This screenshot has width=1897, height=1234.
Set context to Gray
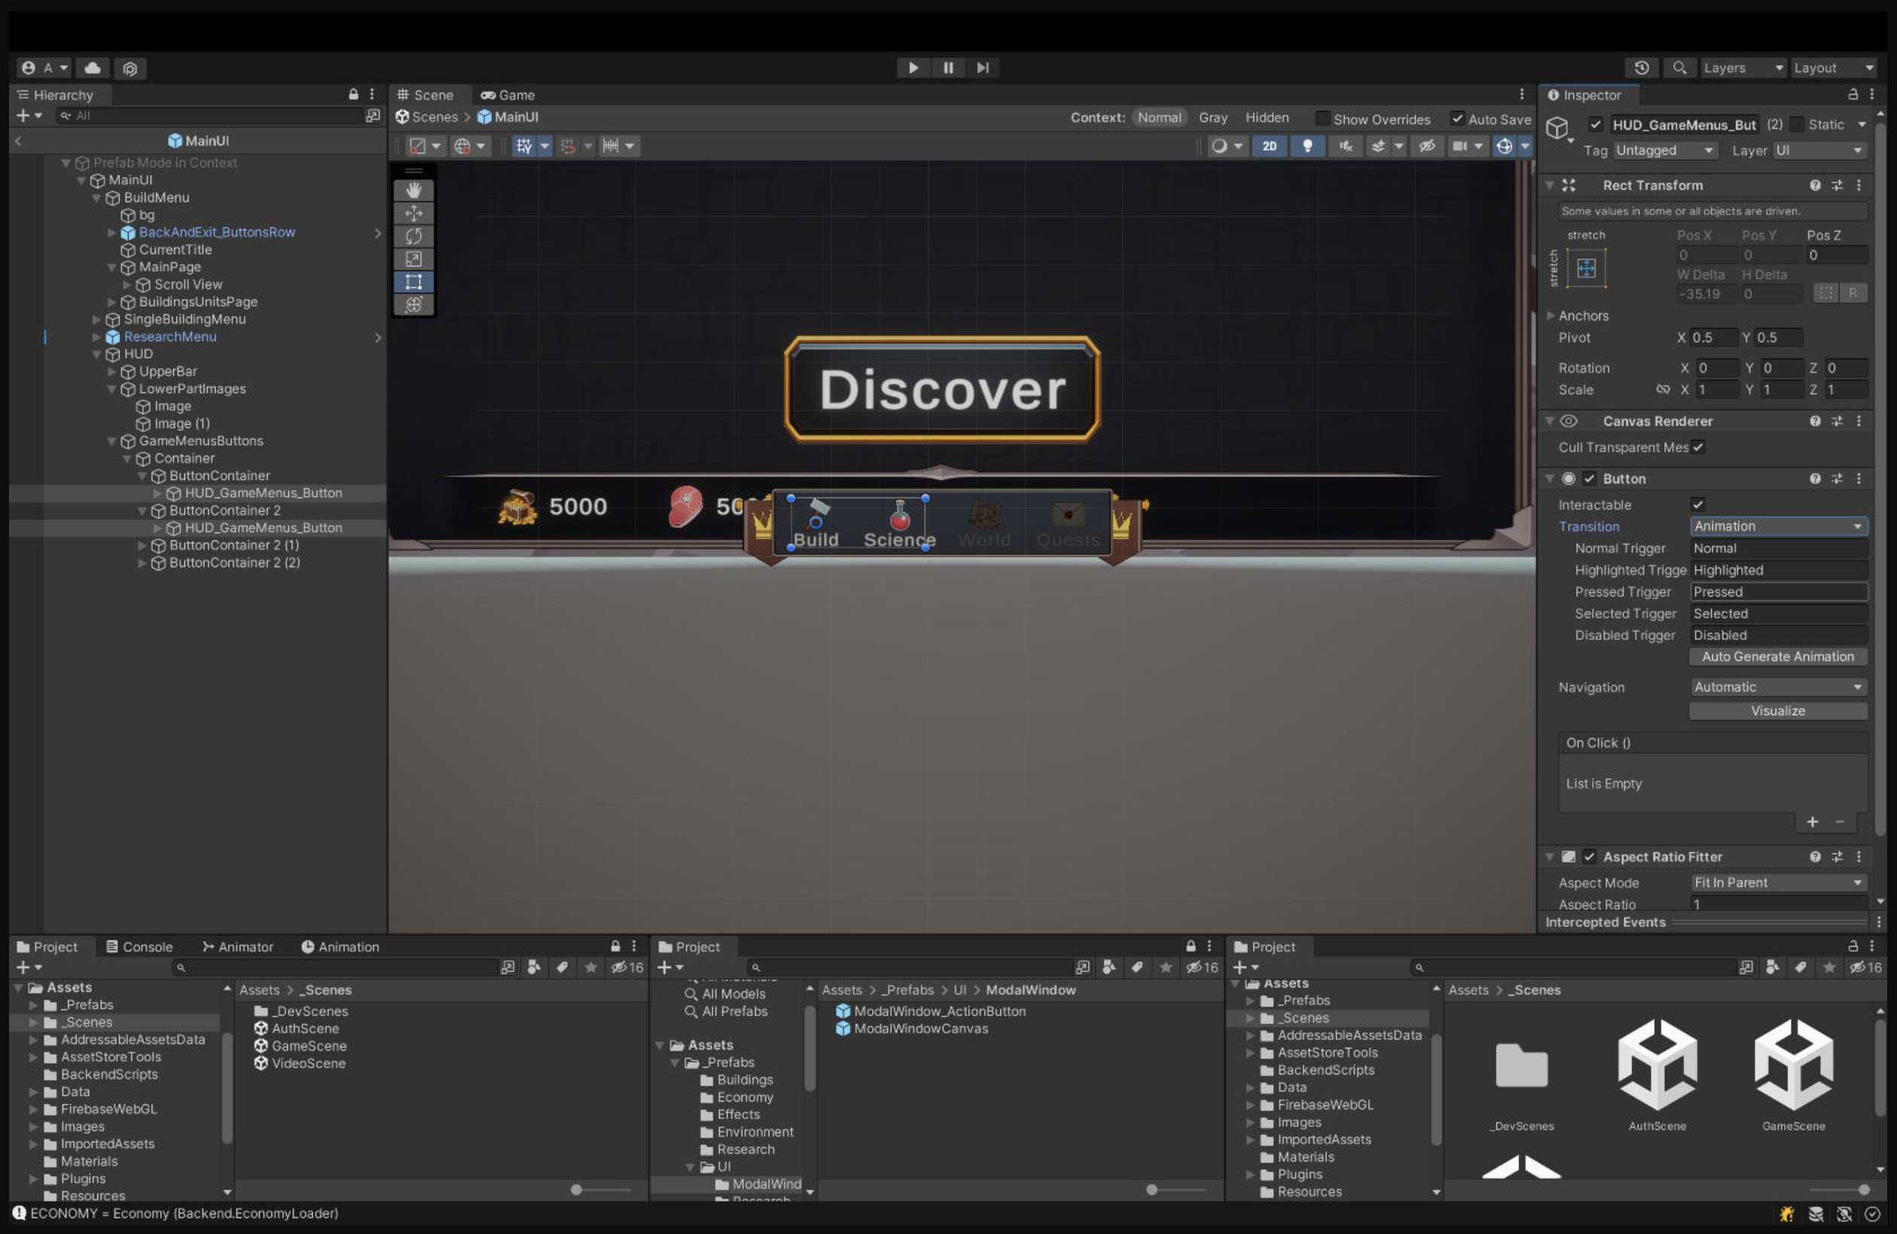(x=1212, y=118)
